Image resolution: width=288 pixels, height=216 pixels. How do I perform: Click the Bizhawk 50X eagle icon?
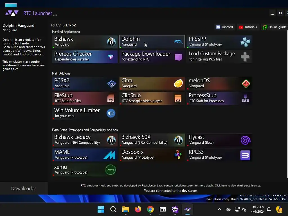179,140
